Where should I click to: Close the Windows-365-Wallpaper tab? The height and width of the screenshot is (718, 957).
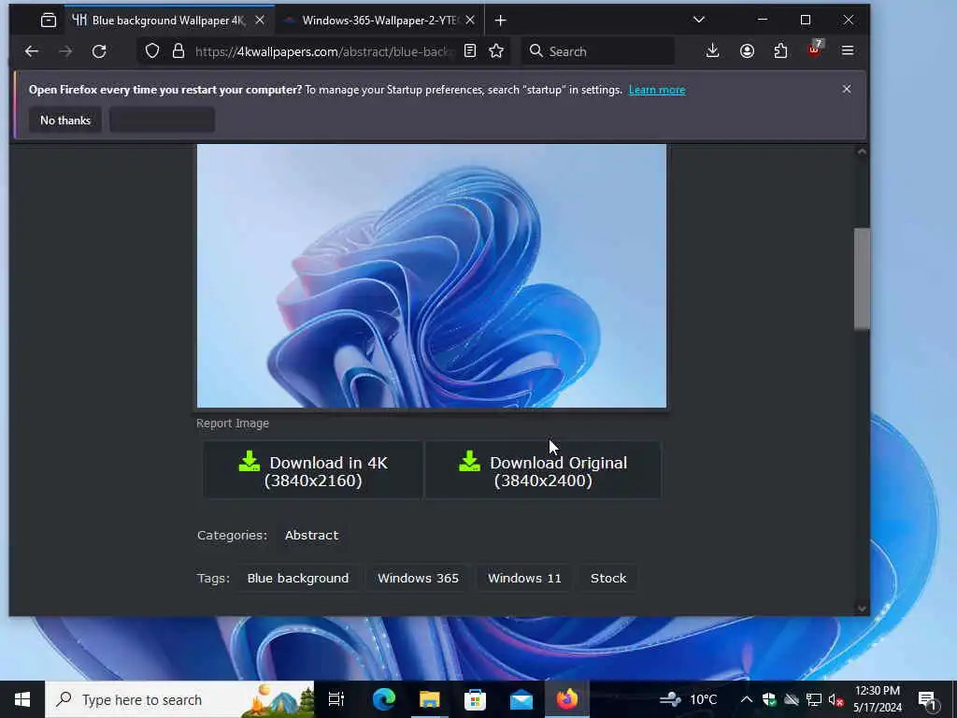point(470,21)
